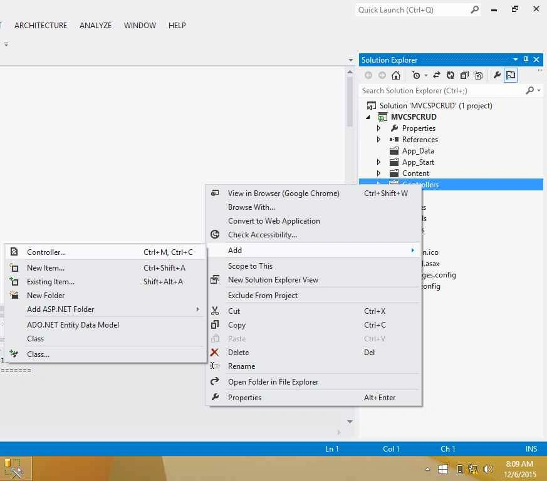This screenshot has height=481, width=547.
Task: Click the network icon in system tray
Action: tap(474, 469)
